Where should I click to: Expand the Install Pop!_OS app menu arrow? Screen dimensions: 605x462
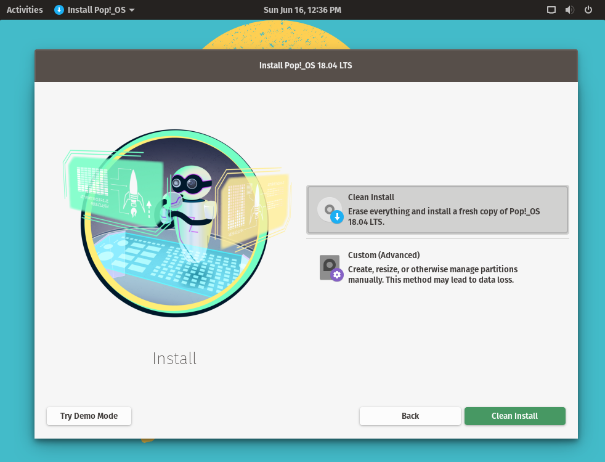click(x=132, y=10)
